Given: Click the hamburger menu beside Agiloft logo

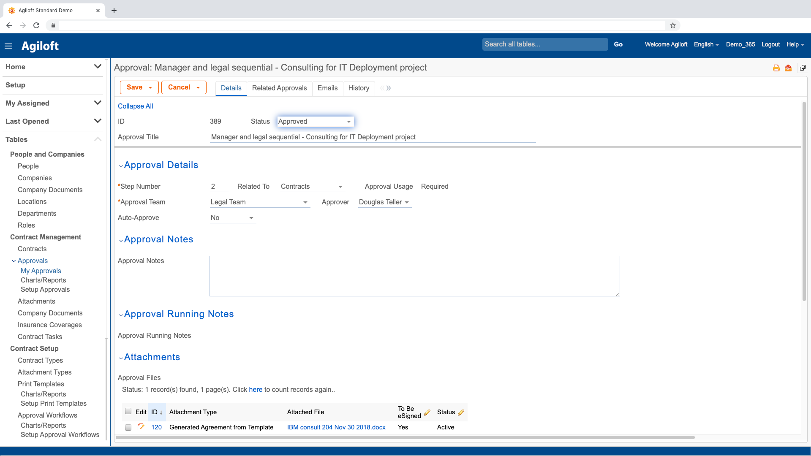Looking at the screenshot, I should [8, 46].
